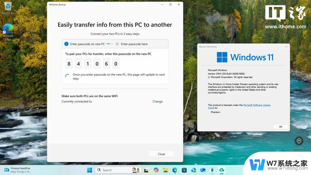The width and height of the screenshot is (311, 175).
Task: Click the Change WiFi link
Action: [x=157, y=102]
